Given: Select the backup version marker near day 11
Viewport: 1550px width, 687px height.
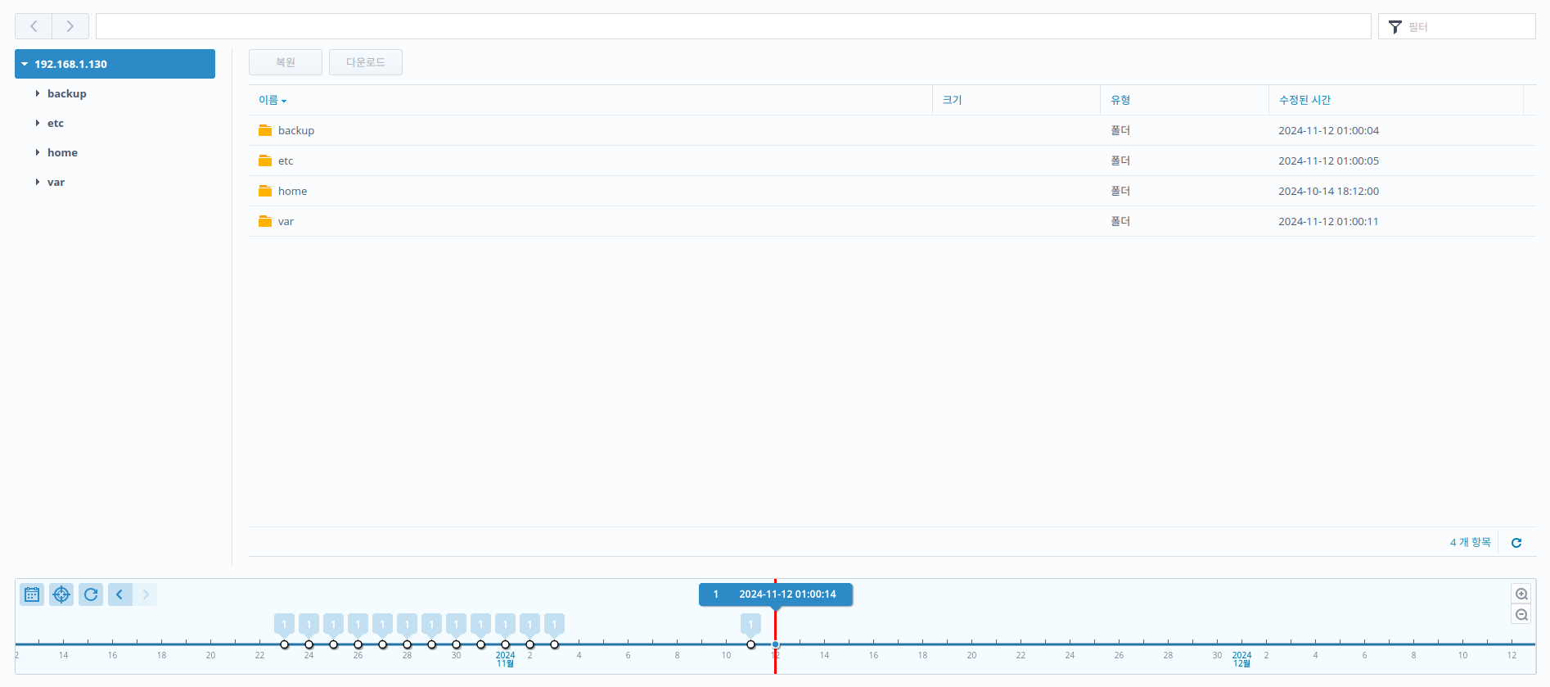Looking at the screenshot, I should coord(750,644).
